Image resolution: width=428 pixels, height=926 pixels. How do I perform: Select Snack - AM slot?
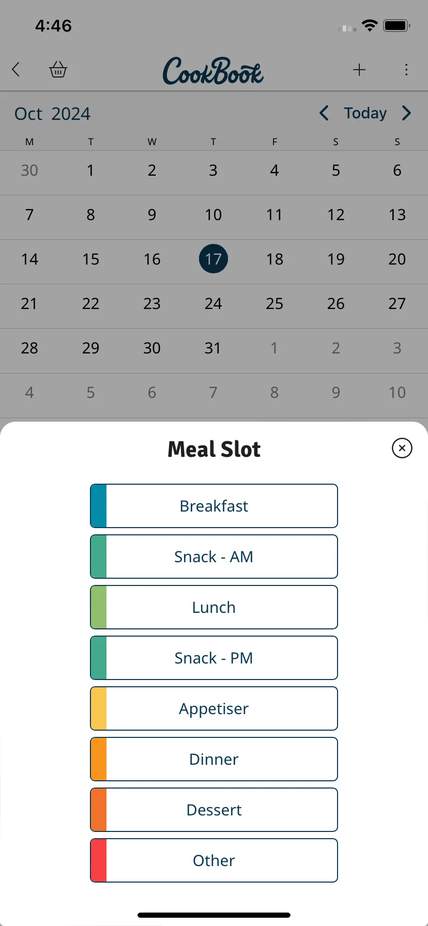(214, 557)
